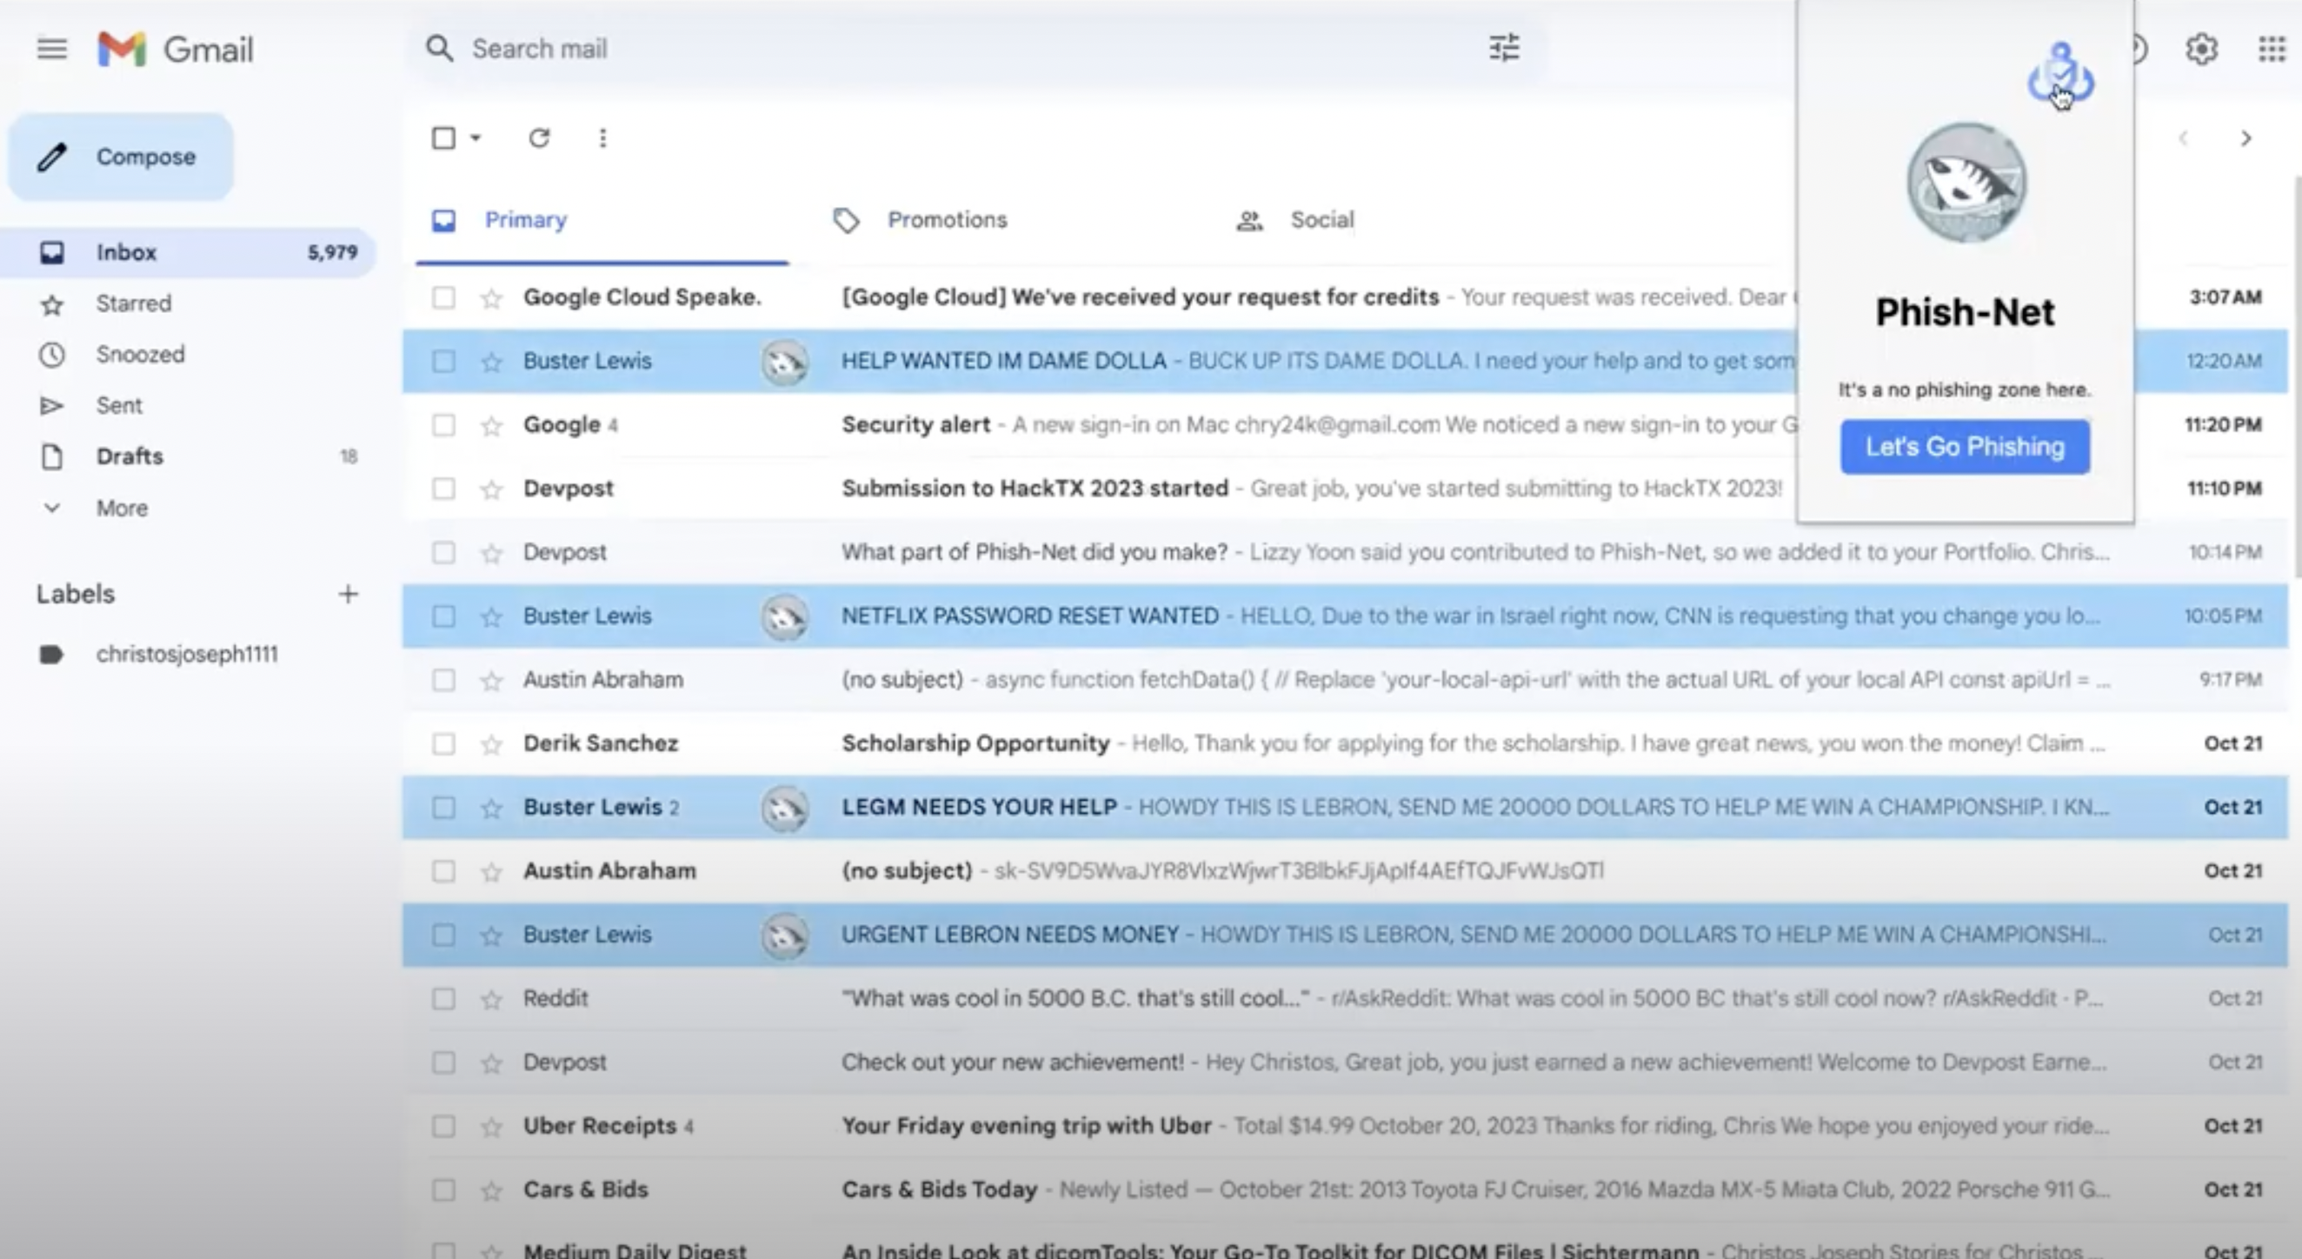This screenshot has width=2302, height=1259.
Task: Click the refresh inbox icon
Action: point(539,138)
